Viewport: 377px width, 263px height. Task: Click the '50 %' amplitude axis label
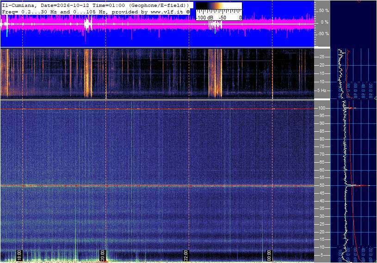pos(324,11)
